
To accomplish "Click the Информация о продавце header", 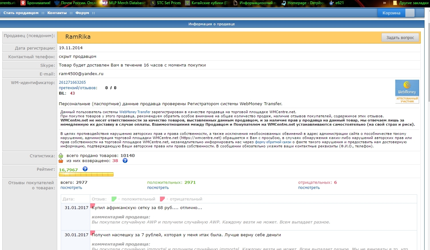I will coord(211,24).
